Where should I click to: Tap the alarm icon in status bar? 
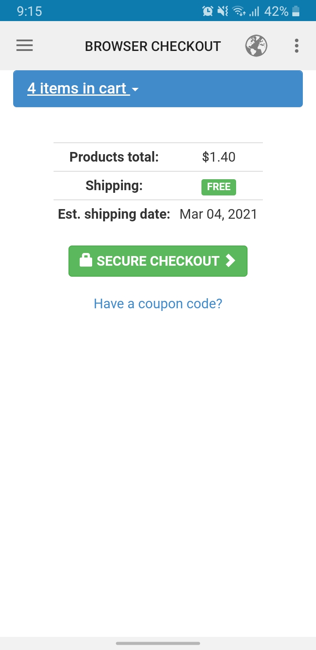[x=208, y=11]
